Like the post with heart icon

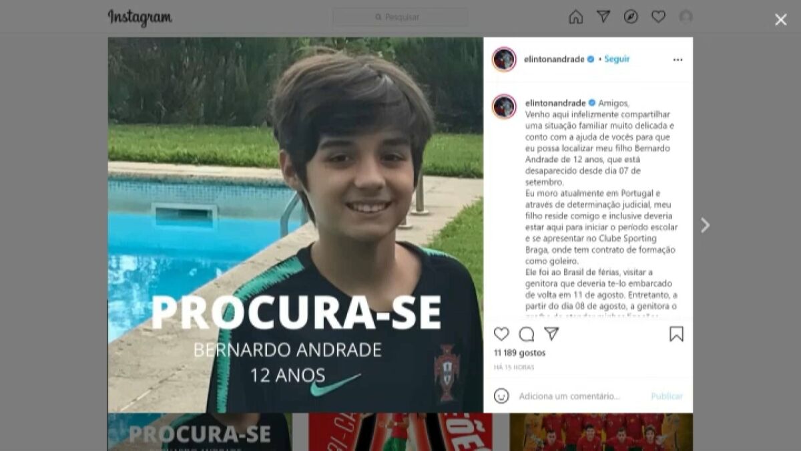[501, 334]
